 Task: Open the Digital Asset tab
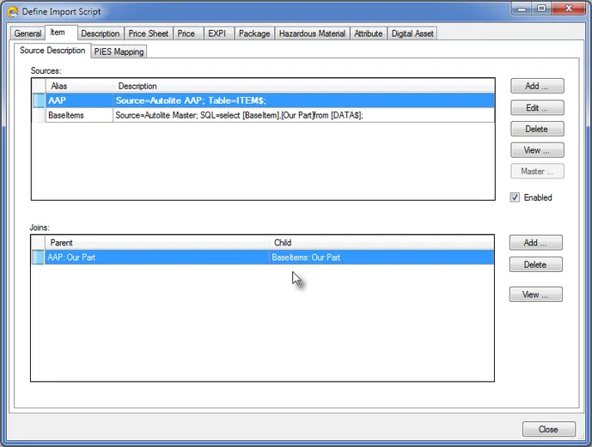(412, 33)
